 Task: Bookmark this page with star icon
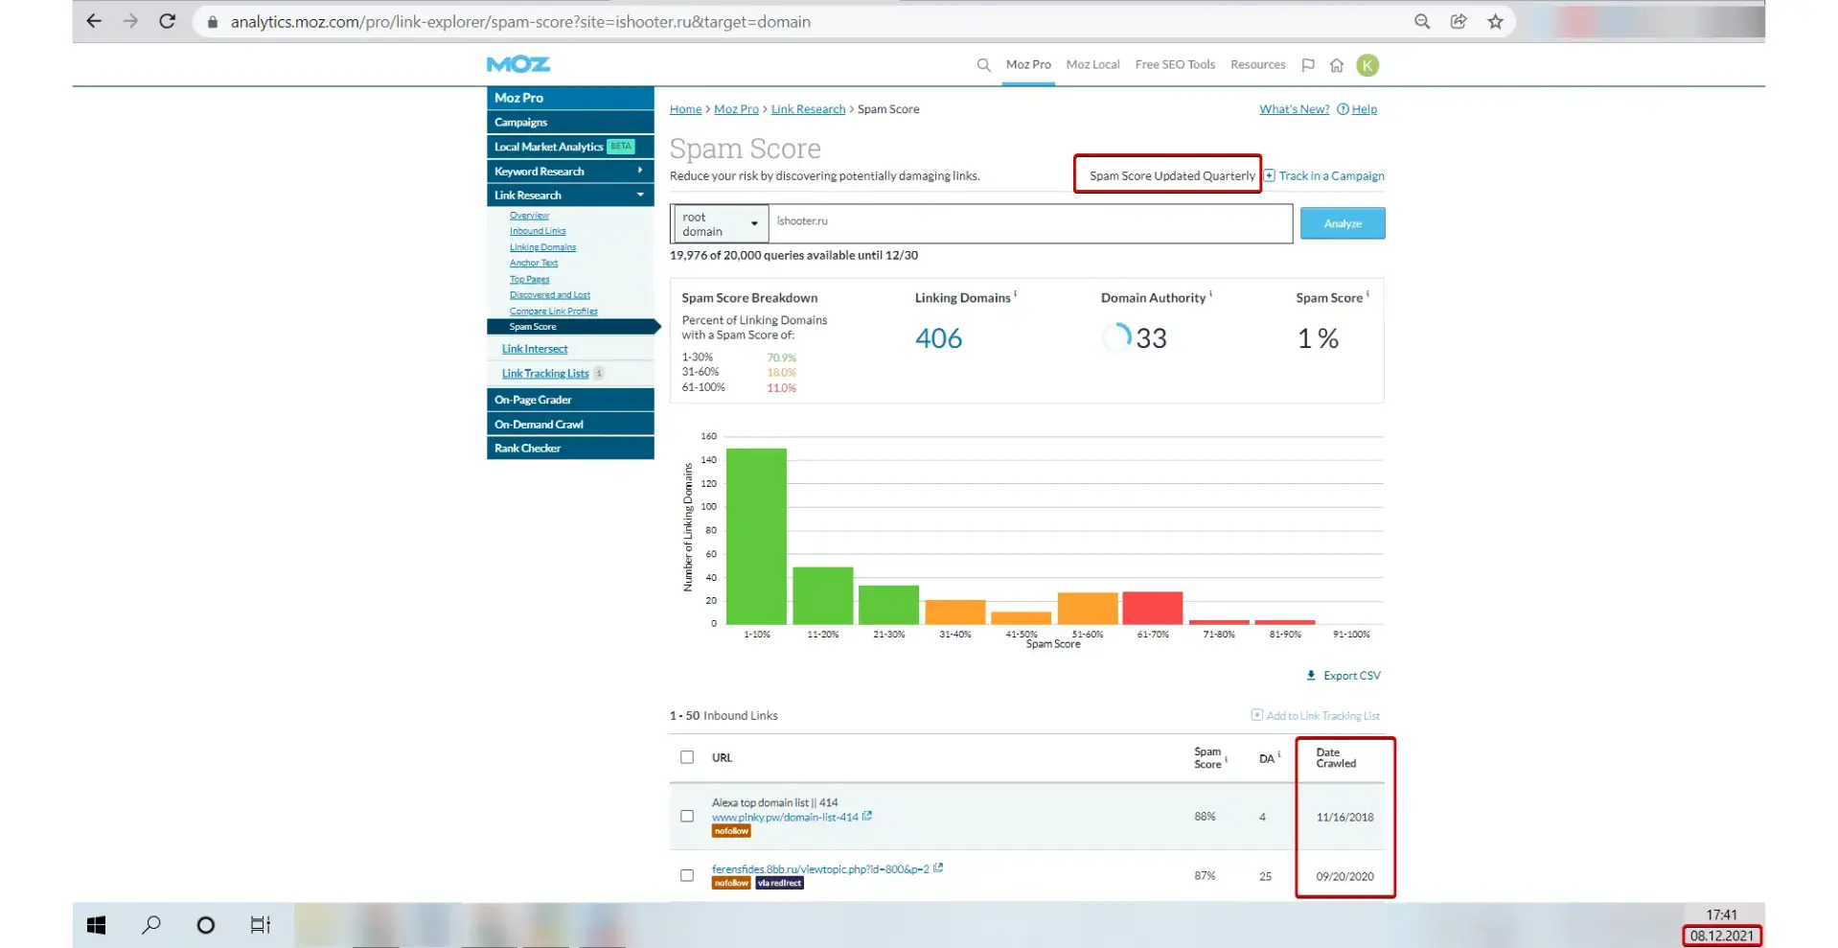[1495, 21]
